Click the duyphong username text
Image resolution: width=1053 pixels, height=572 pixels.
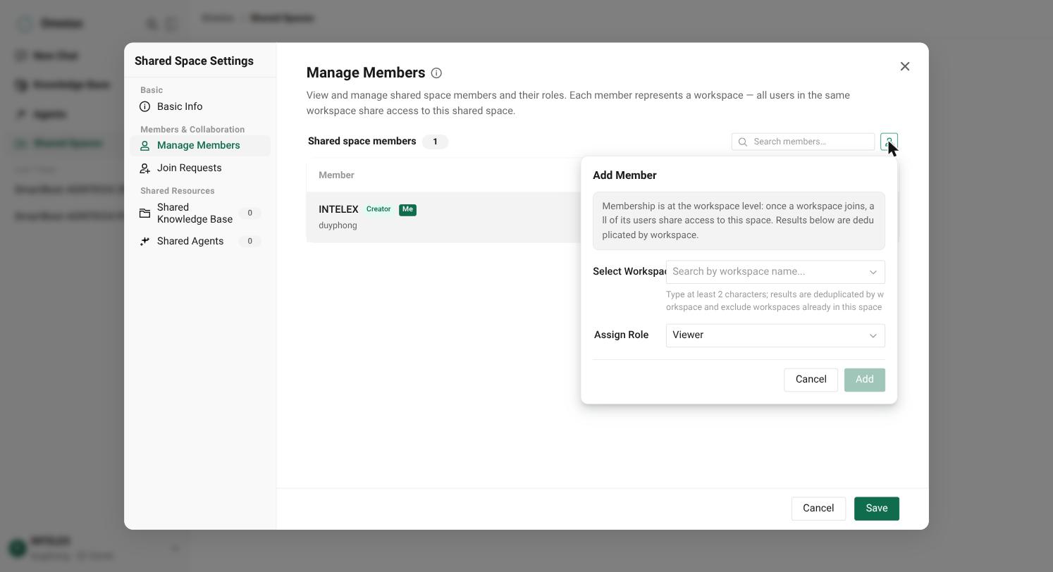[338, 225]
